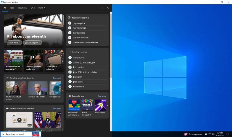
Task: Maximize the Windows Sandbox window
Action: click(222, 2)
